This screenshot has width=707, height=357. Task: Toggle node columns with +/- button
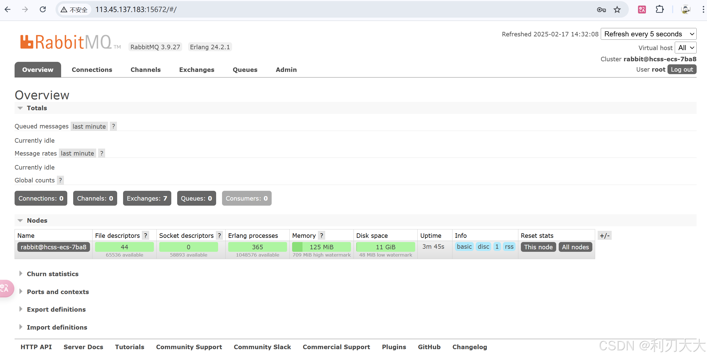pos(604,236)
